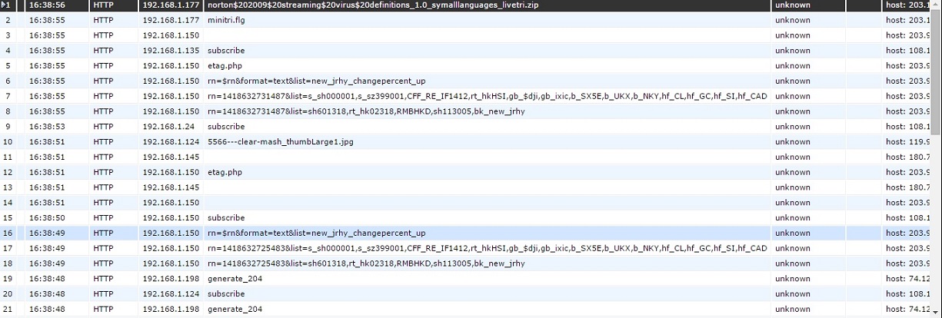Select 'subscribe' URL in row 4

226,51
